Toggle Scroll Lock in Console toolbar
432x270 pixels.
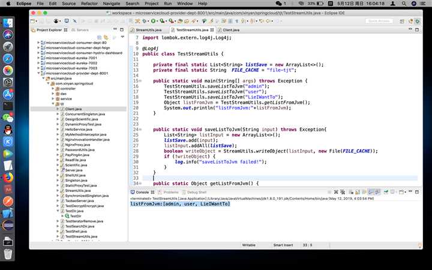click(x=358, y=192)
